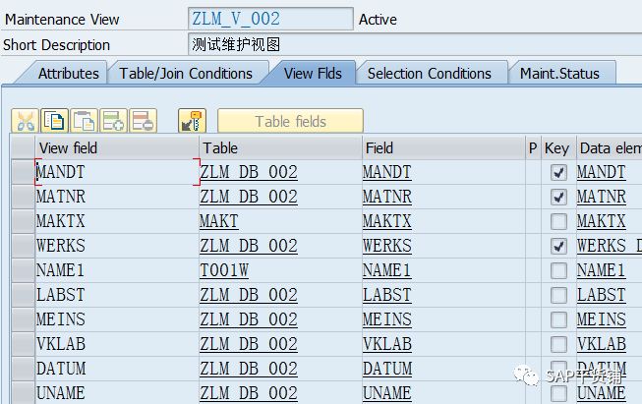The height and width of the screenshot is (404, 642).
Task: Click the Insert row icon
Action: click(x=113, y=122)
